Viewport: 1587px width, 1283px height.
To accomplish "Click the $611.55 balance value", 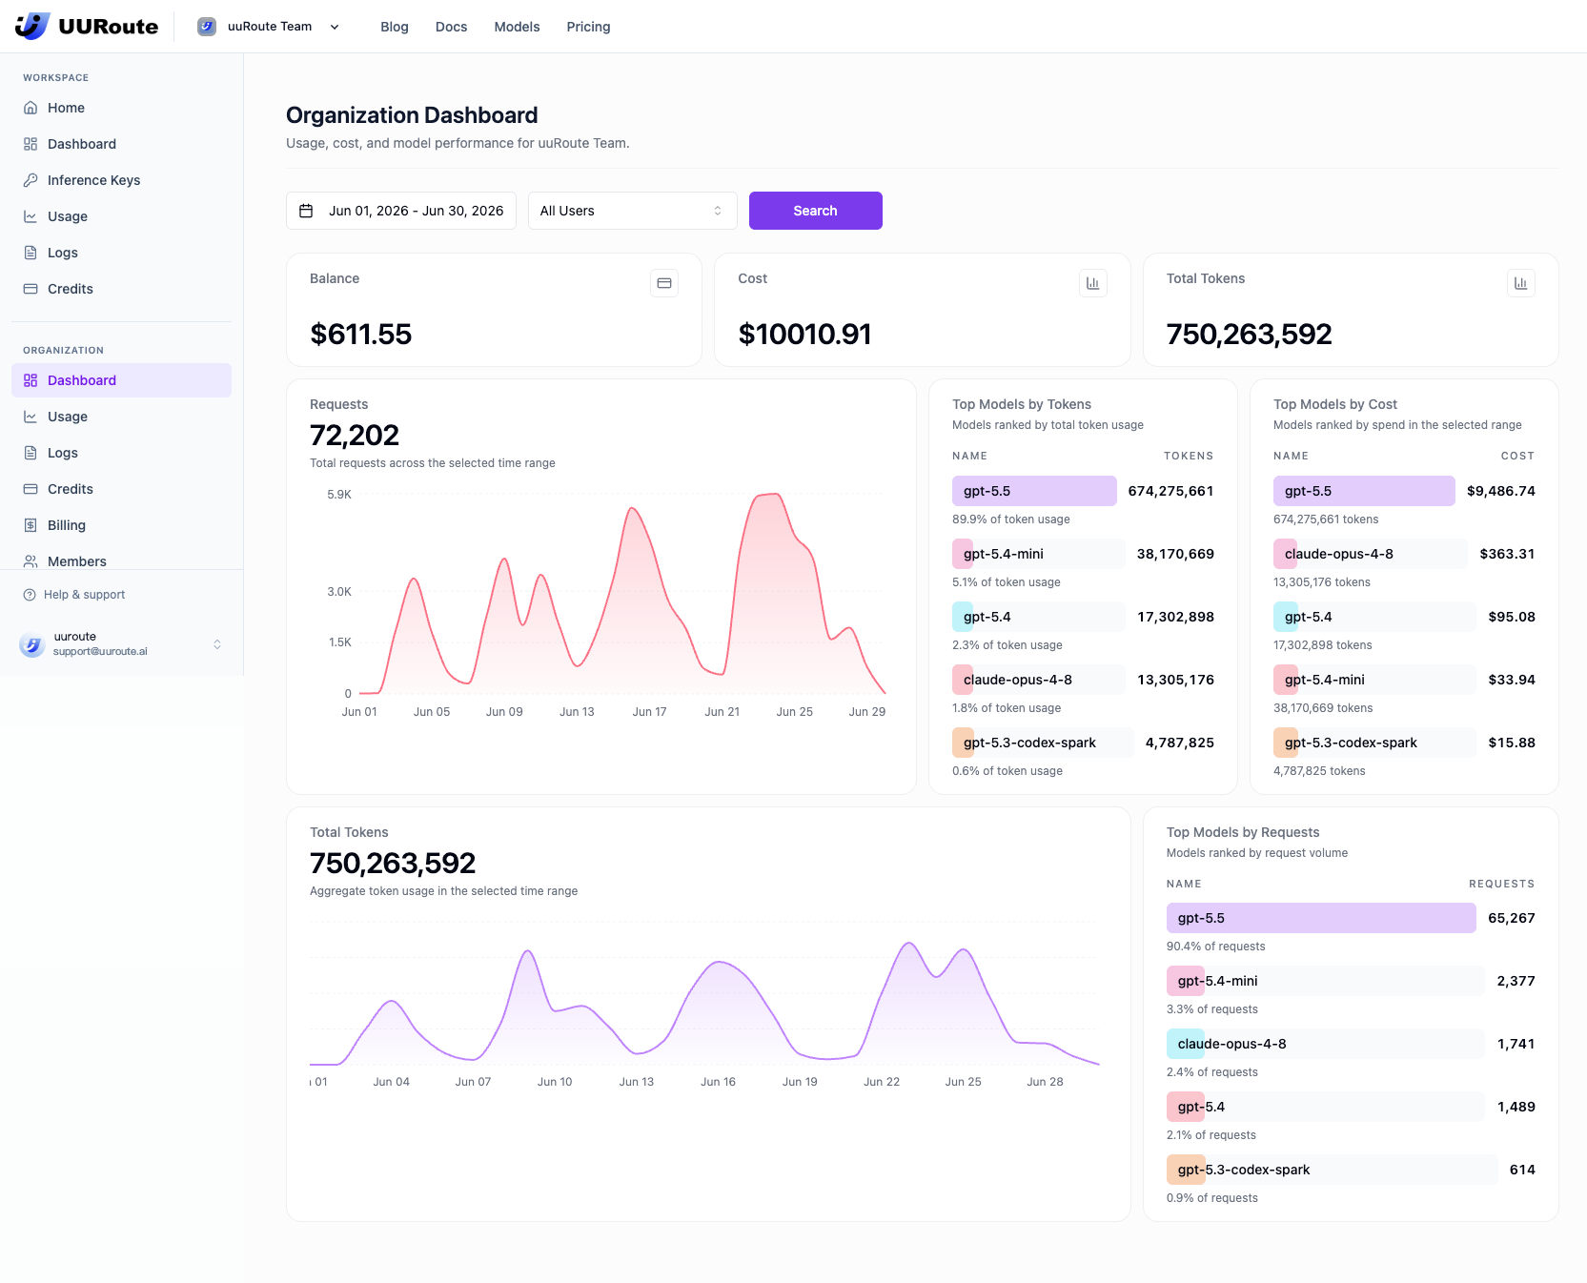I will tap(361, 334).
